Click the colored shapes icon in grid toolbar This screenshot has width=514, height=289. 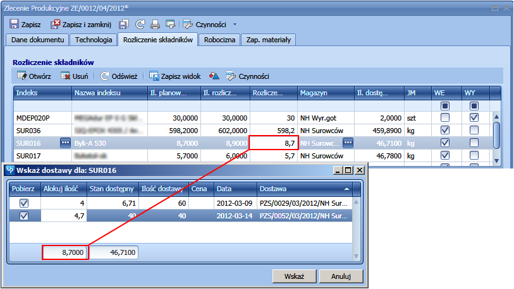tap(214, 76)
